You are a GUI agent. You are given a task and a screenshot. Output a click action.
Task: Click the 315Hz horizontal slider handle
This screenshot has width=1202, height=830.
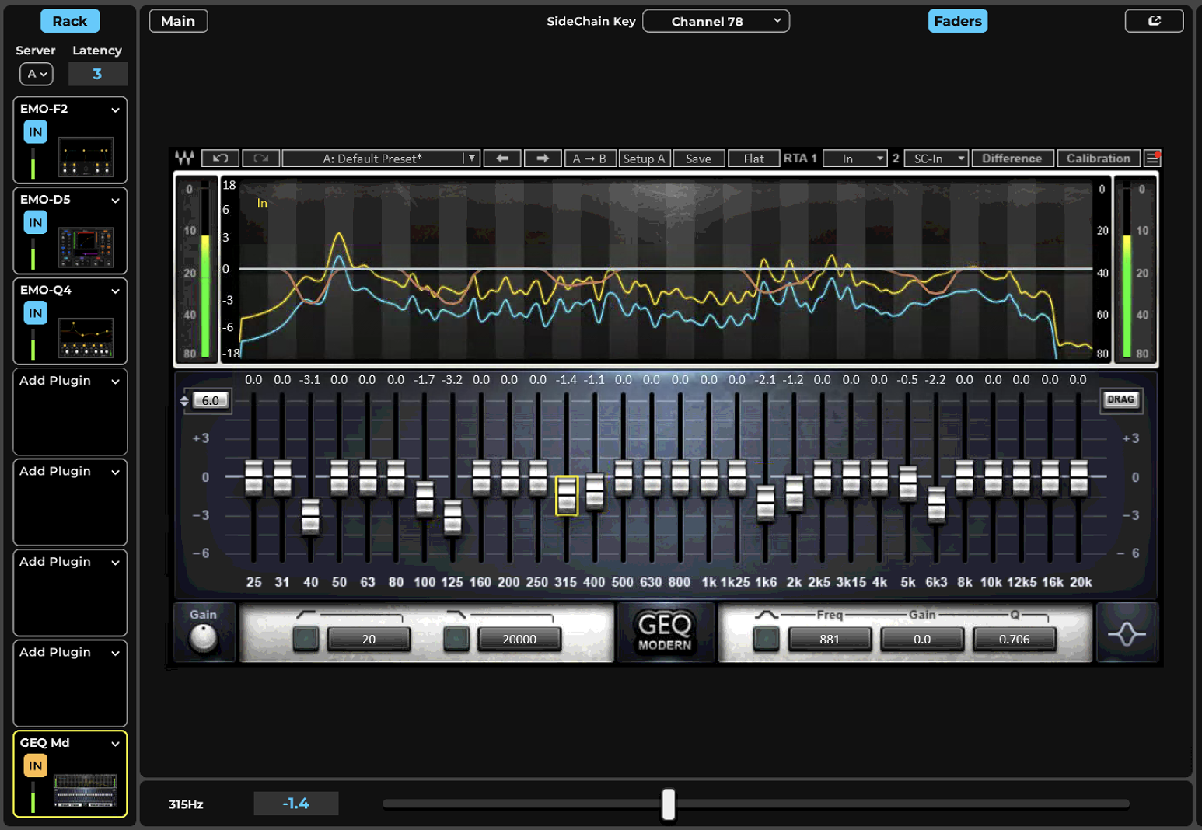coord(669,804)
